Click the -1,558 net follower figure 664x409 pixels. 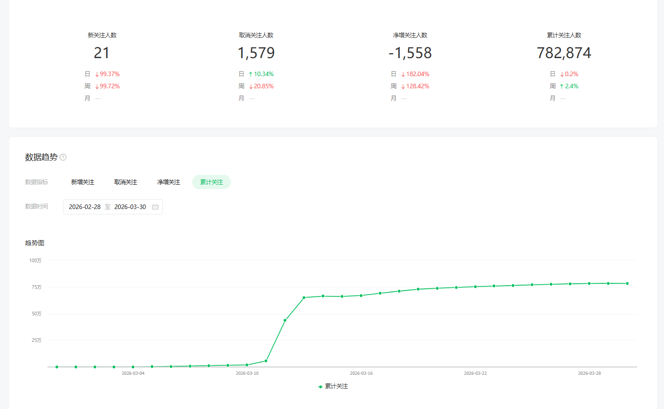click(410, 53)
